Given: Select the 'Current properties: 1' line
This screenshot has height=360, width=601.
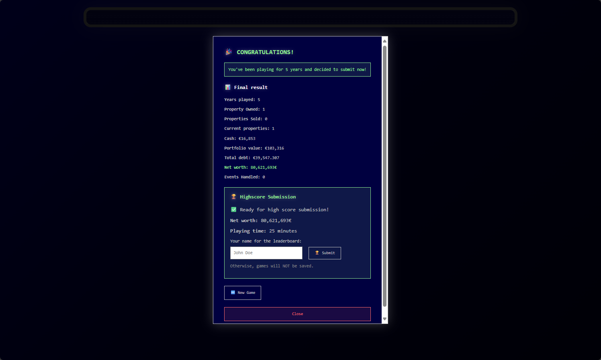Looking at the screenshot, I should coord(249,129).
